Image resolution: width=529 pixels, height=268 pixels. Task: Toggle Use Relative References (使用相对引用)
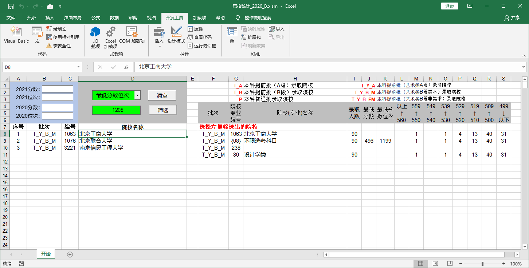point(63,37)
